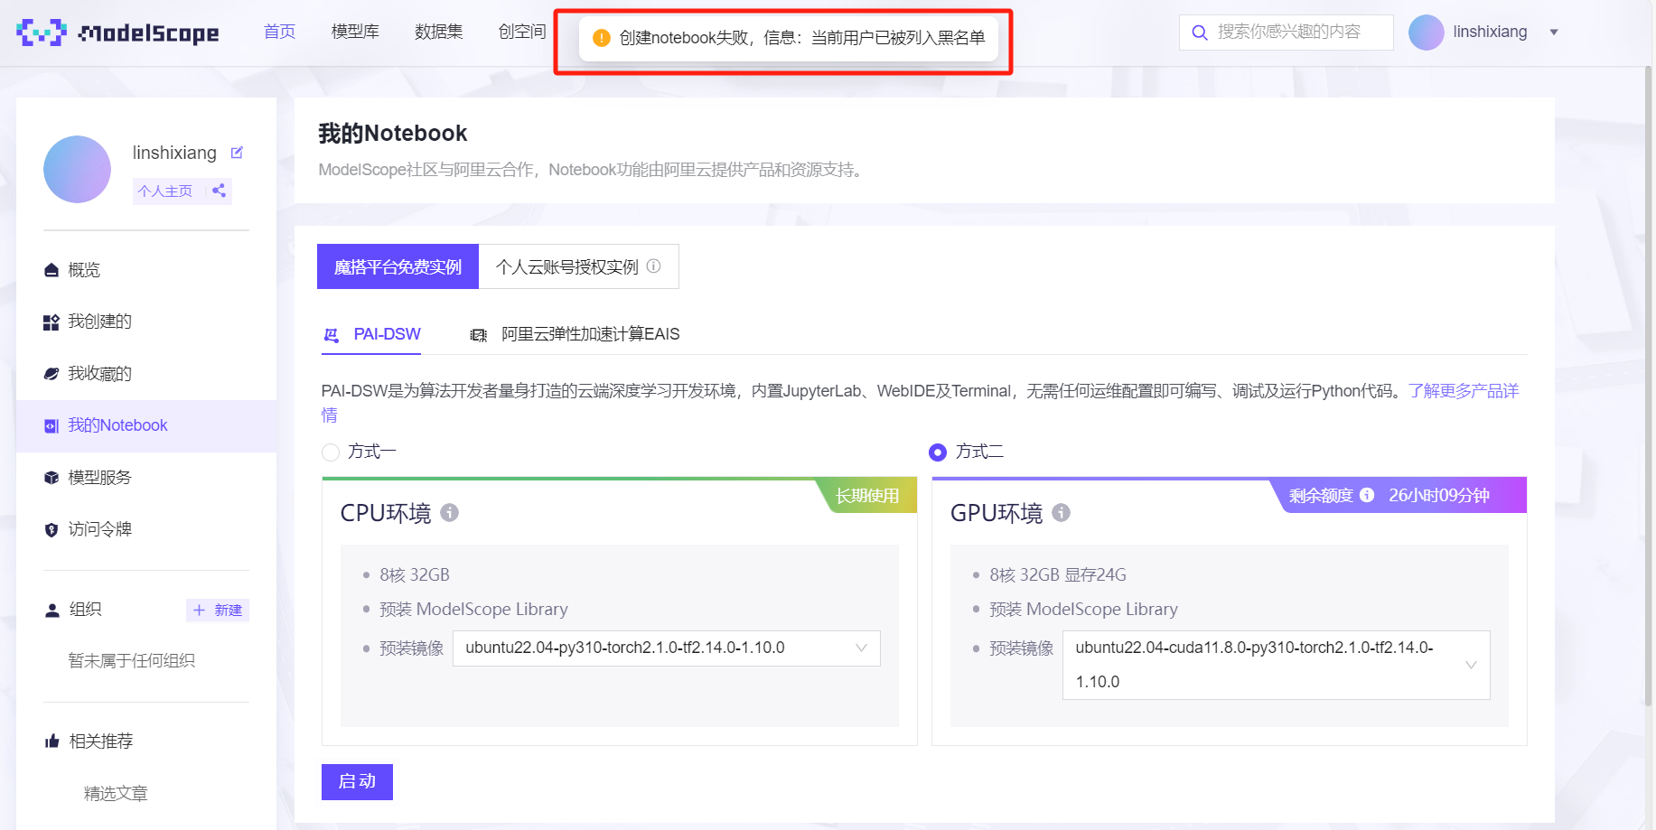Click the PAI-DSW tab icon
Screen dimensions: 1656x830
[x=332, y=335]
